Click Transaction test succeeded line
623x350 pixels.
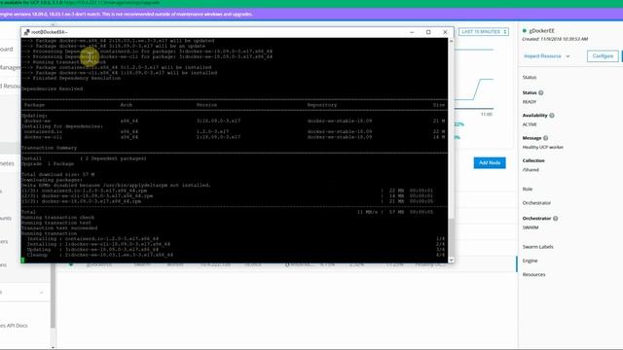point(59,228)
